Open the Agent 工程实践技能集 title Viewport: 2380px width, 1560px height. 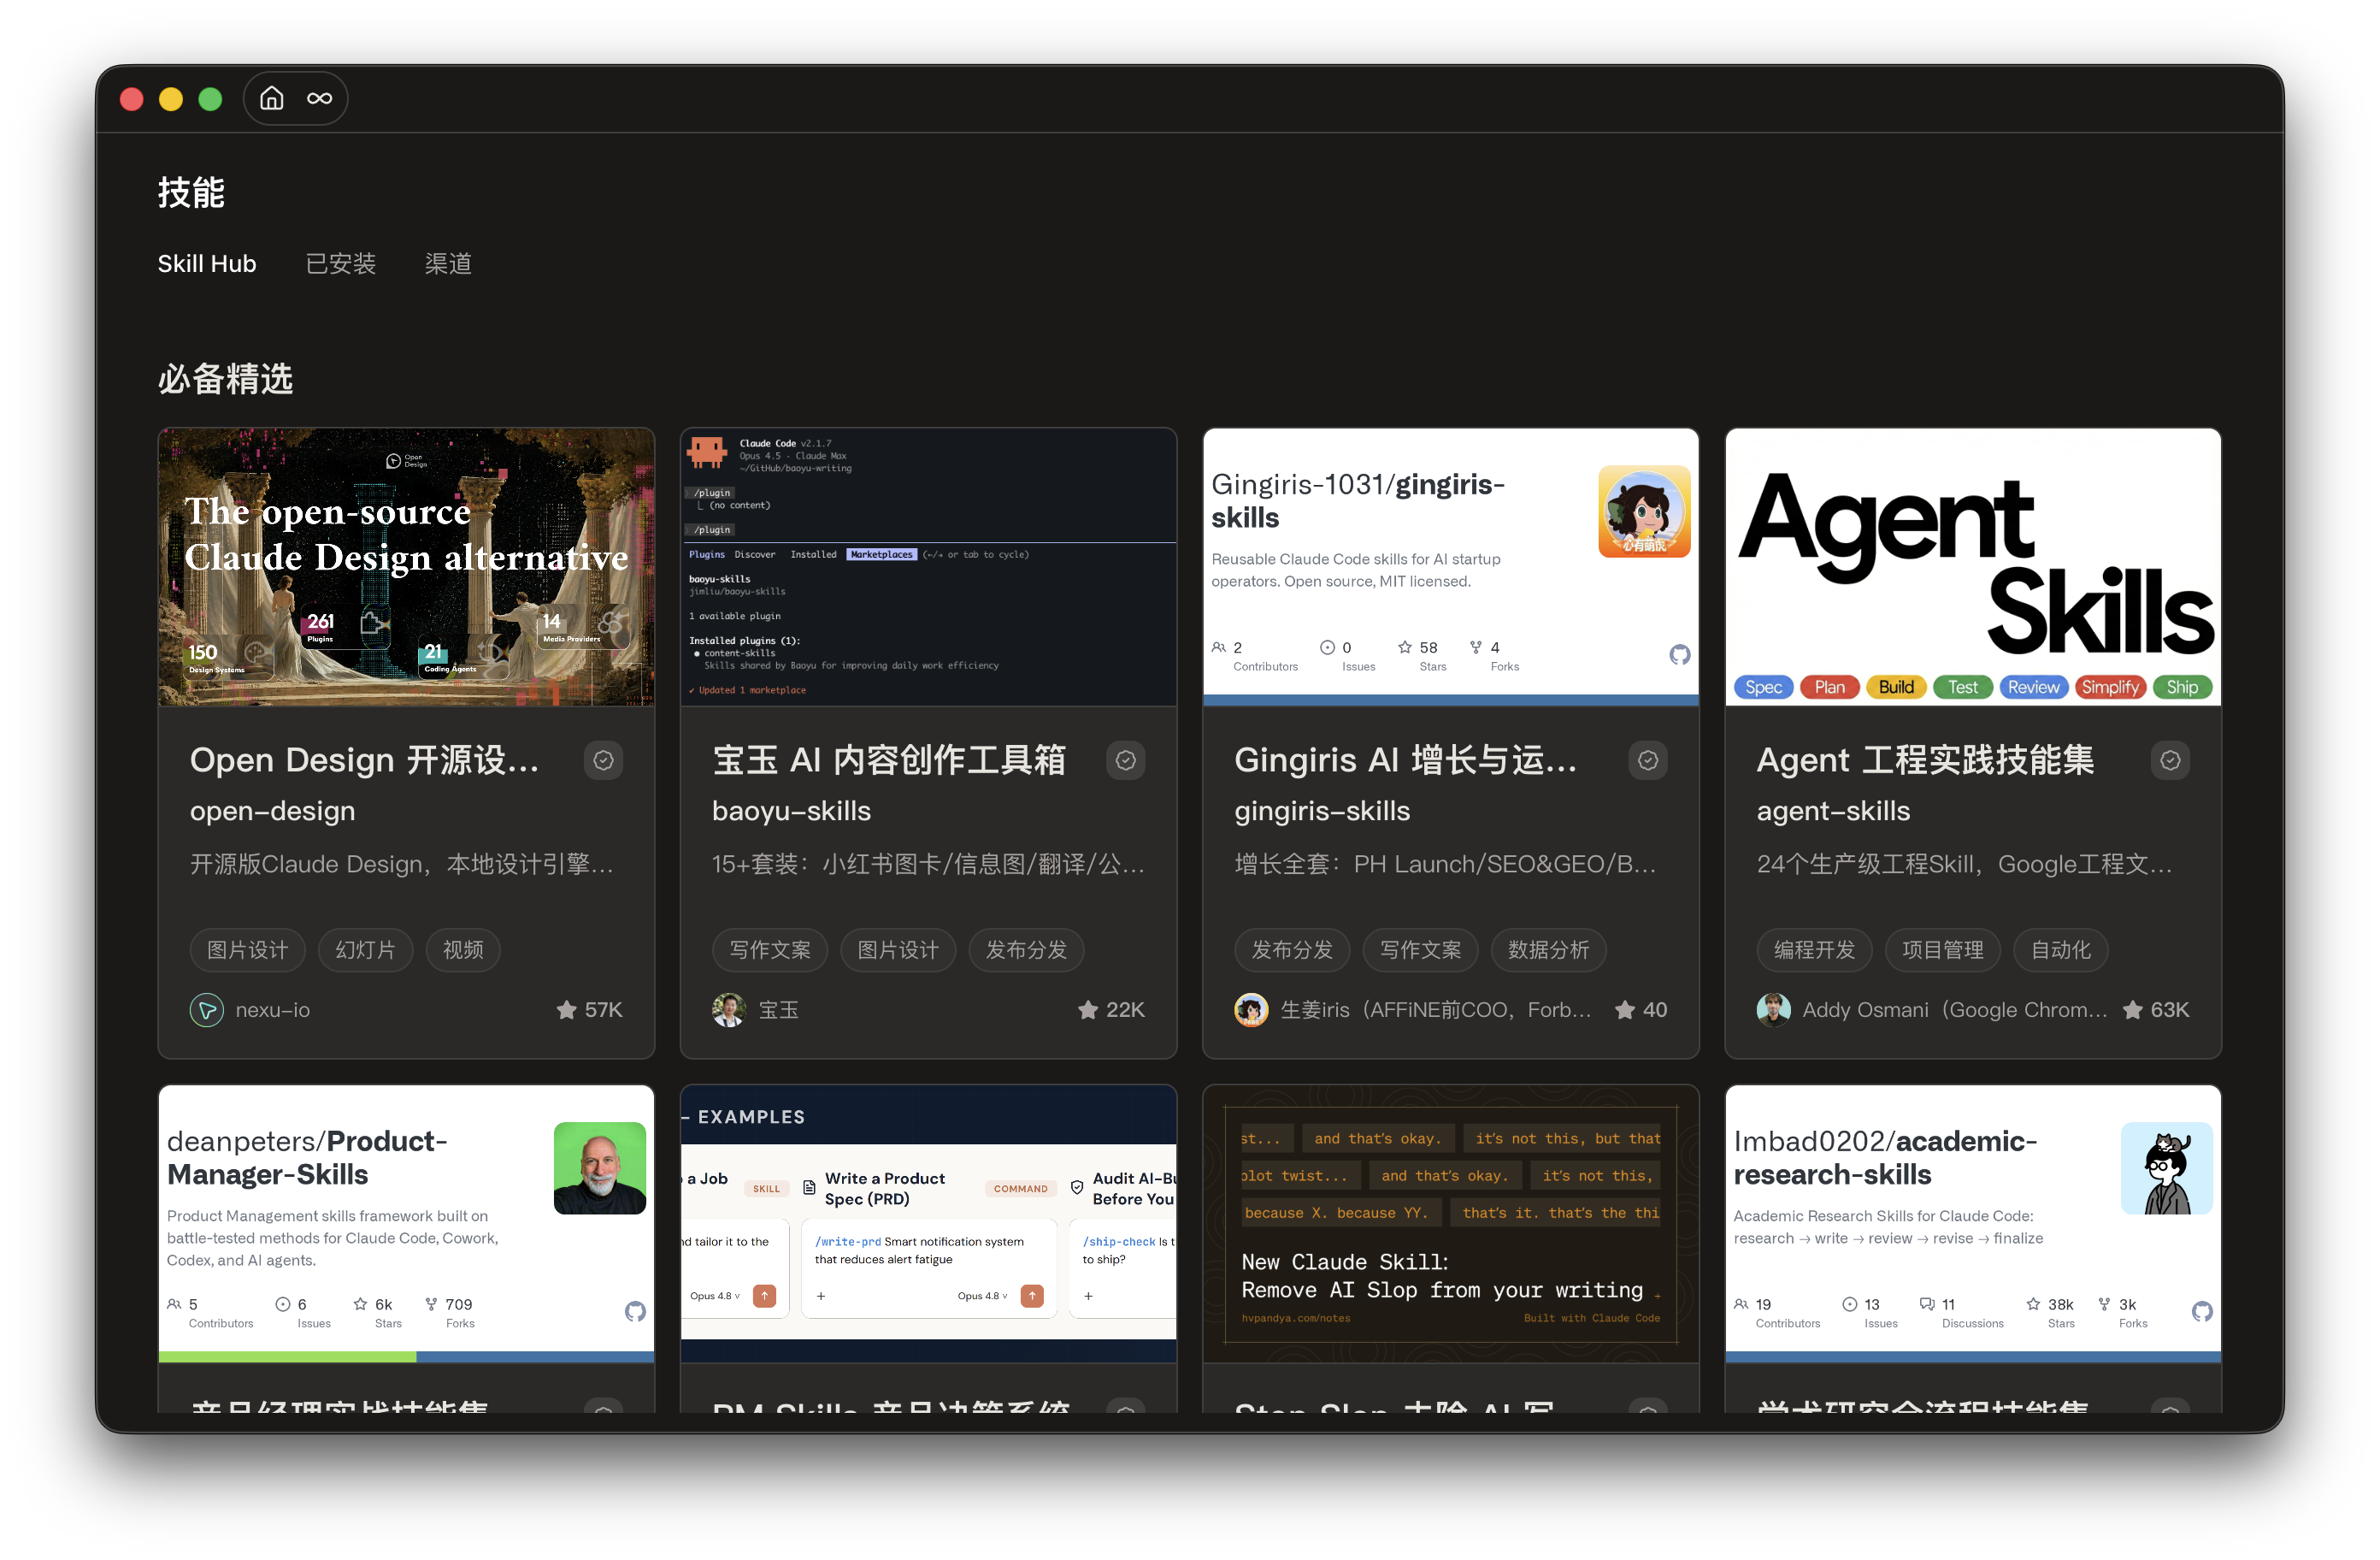pyautogui.click(x=1925, y=760)
